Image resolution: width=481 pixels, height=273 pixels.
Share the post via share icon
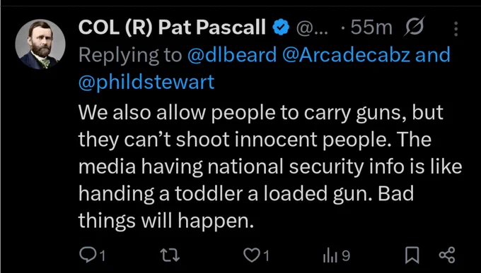click(x=448, y=255)
